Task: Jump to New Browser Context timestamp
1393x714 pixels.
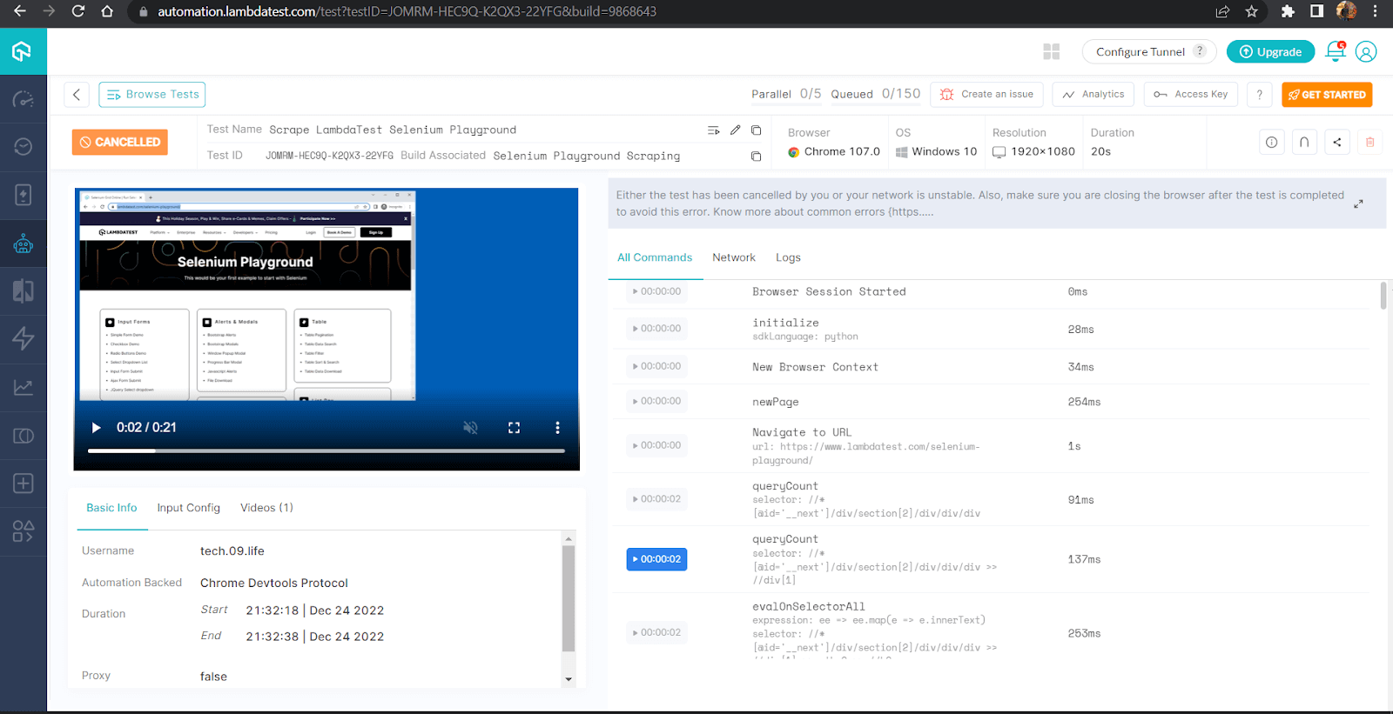Action: 656,366
